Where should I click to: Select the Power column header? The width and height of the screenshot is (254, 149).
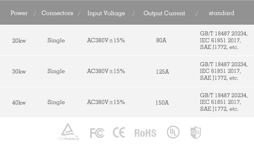click(19, 13)
